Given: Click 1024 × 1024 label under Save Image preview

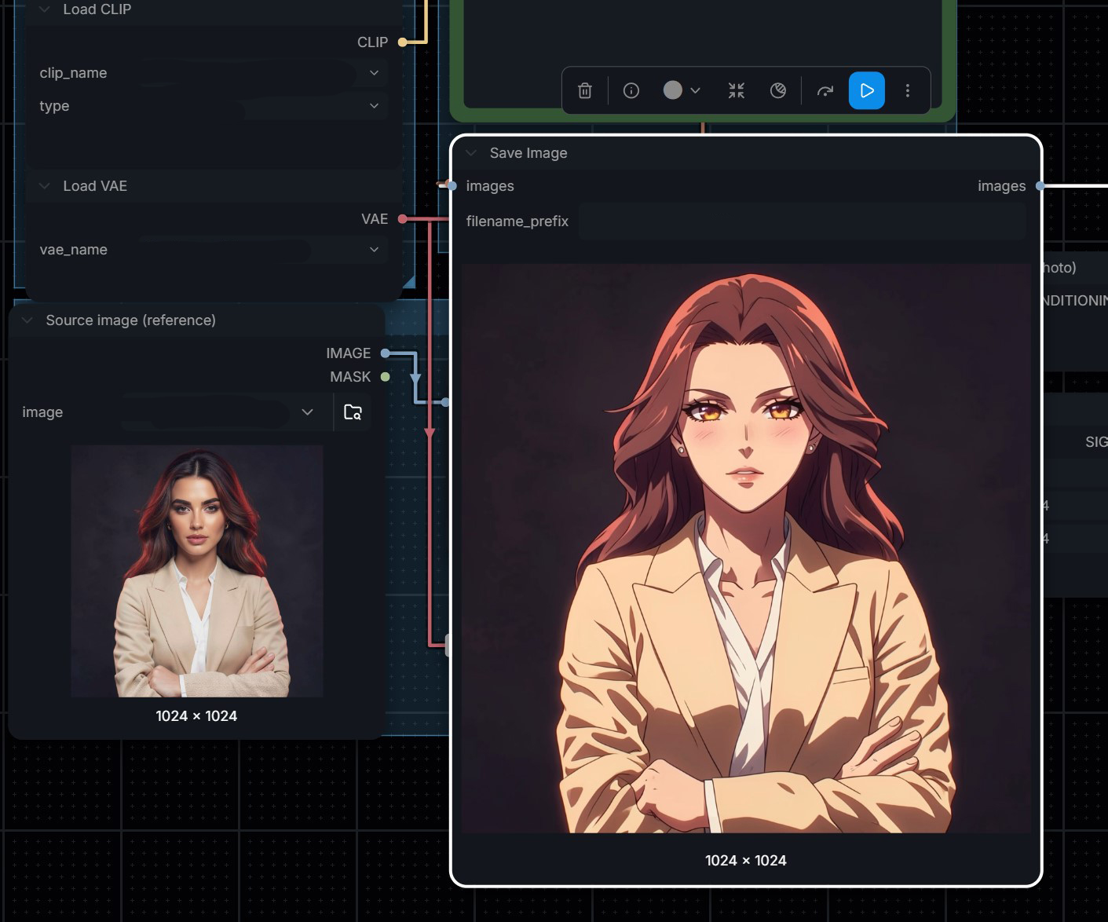Looking at the screenshot, I should pyautogui.click(x=746, y=861).
